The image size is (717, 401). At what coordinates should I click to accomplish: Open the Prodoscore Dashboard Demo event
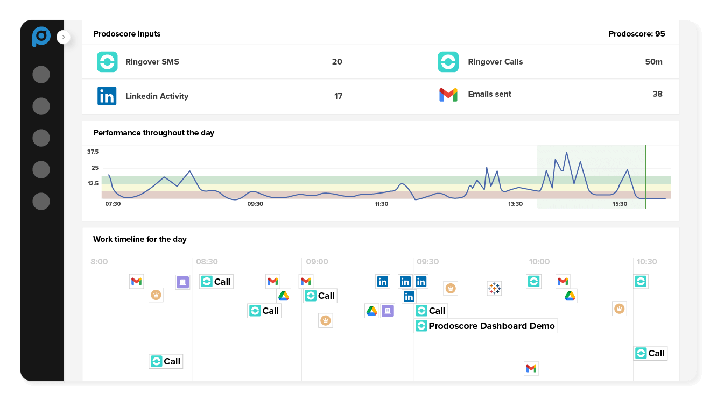486,326
